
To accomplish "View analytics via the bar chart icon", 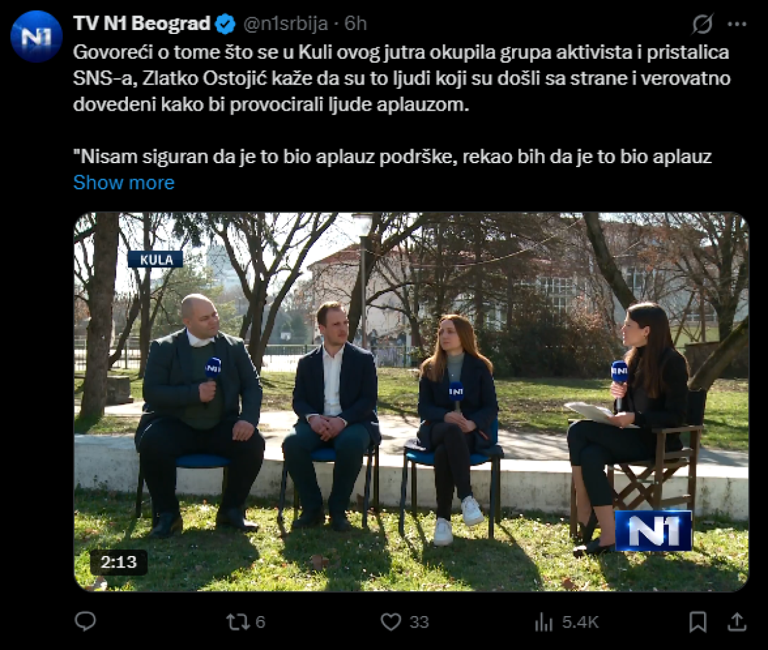I will [544, 622].
